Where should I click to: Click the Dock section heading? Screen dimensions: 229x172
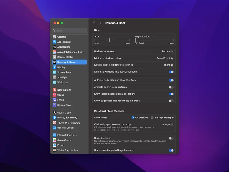pos(97,30)
